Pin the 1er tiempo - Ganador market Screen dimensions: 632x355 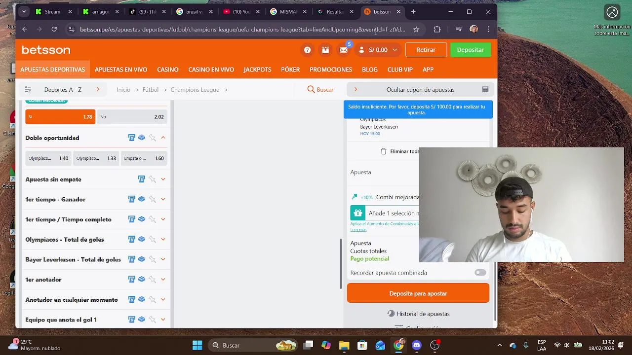(x=153, y=199)
